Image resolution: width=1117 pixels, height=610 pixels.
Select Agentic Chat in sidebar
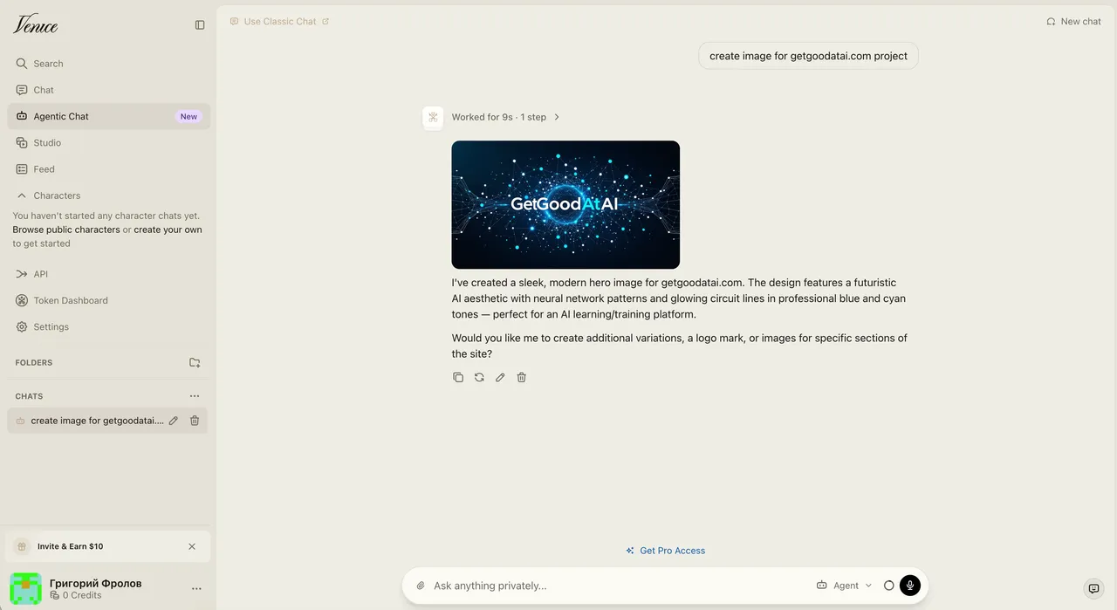(109, 116)
